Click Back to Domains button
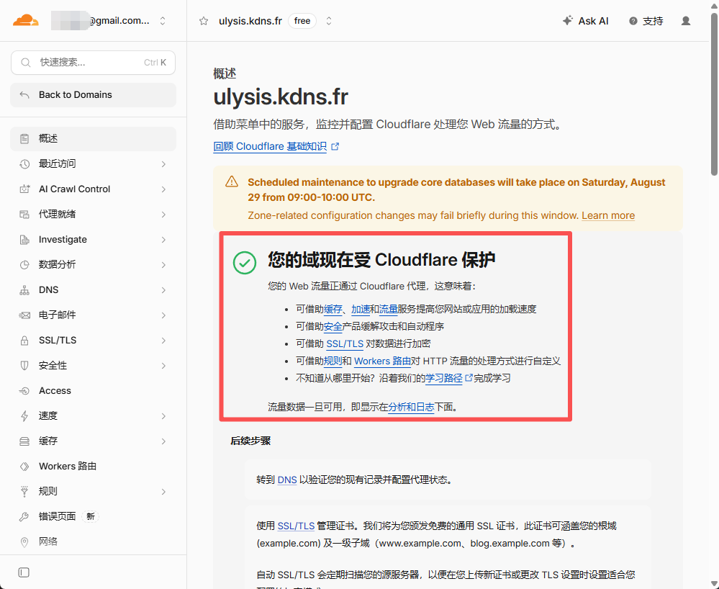The image size is (719, 589). (x=93, y=95)
